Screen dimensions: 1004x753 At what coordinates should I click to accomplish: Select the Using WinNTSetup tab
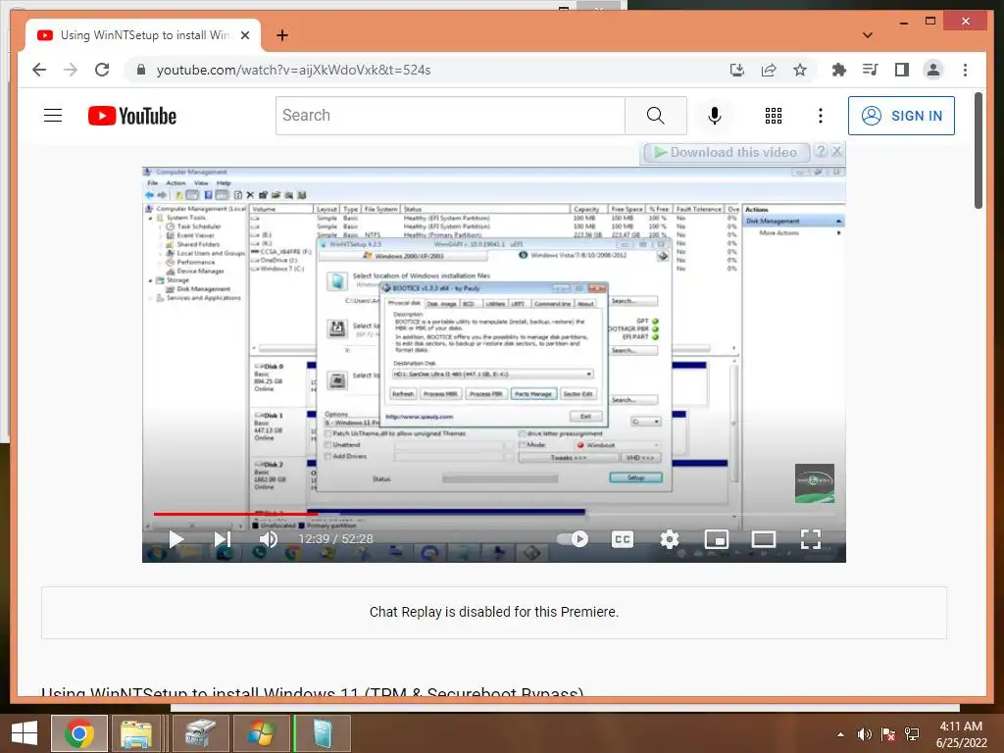[x=143, y=35]
